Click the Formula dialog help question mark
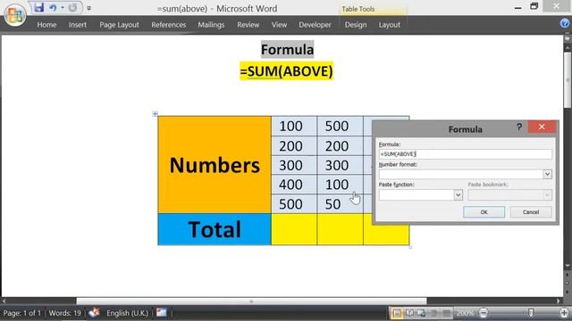This screenshot has width=572, height=321. pyautogui.click(x=519, y=127)
